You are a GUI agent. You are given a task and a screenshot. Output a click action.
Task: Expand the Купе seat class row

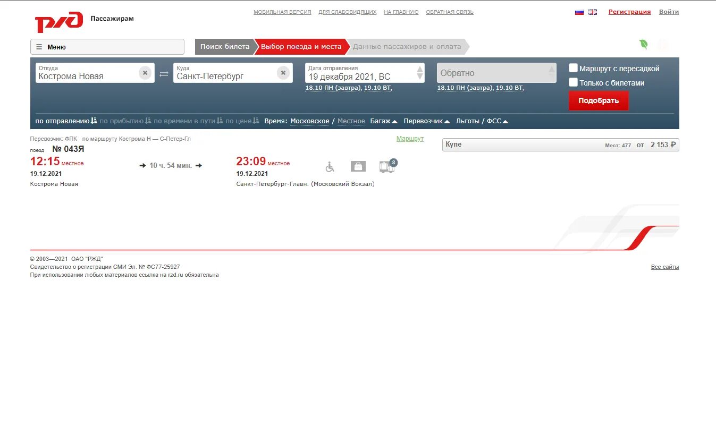(x=560, y=145)
